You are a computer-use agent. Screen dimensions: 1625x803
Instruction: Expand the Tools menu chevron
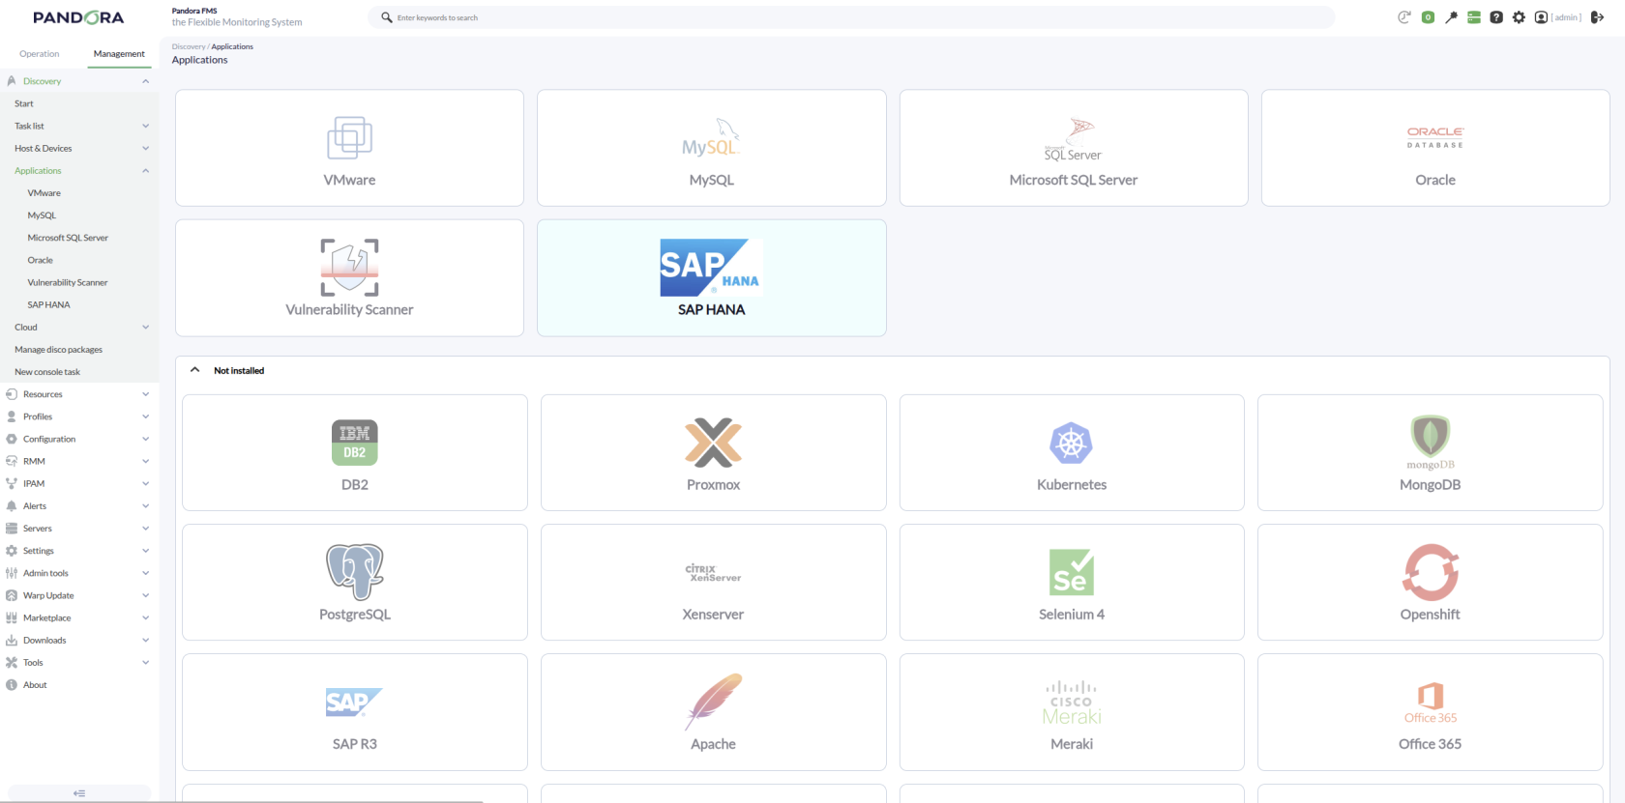[146, 663]
